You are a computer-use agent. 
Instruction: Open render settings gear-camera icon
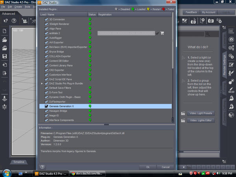coord(219,21)
